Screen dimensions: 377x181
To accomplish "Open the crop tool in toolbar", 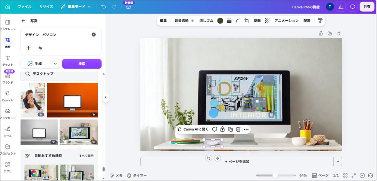I will click(x=247, y=21).
